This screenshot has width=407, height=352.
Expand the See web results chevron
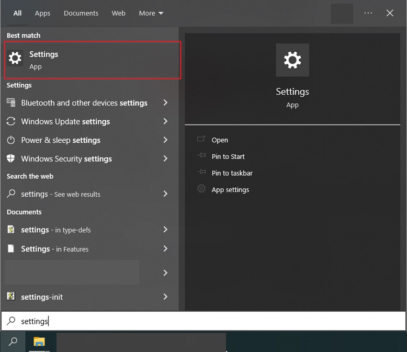point(165,193)
